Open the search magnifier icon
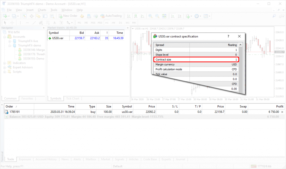The height and width of the screenshot is (169, 286). tap(274, 16)
